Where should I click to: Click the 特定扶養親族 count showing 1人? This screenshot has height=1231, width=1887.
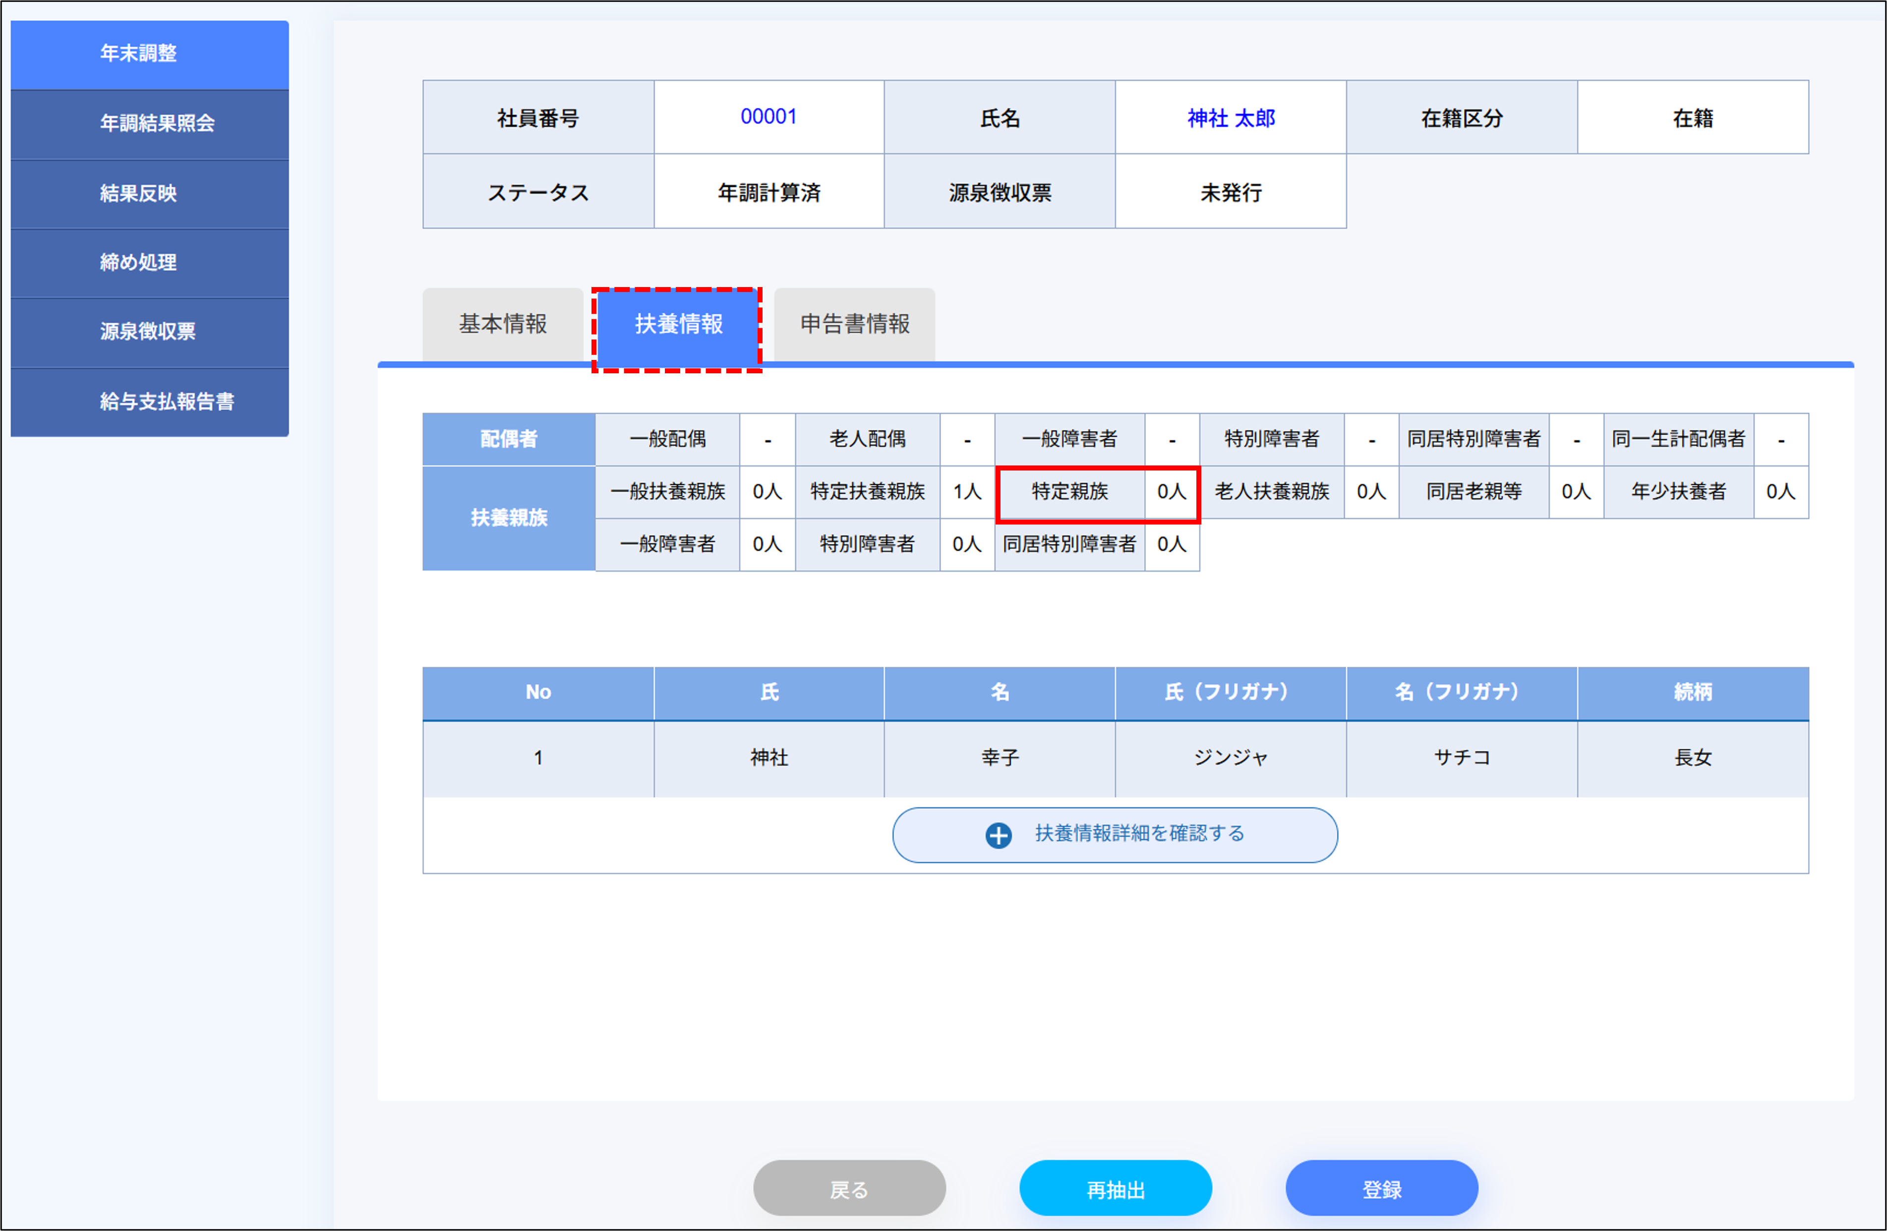click(x=967, y=491)
